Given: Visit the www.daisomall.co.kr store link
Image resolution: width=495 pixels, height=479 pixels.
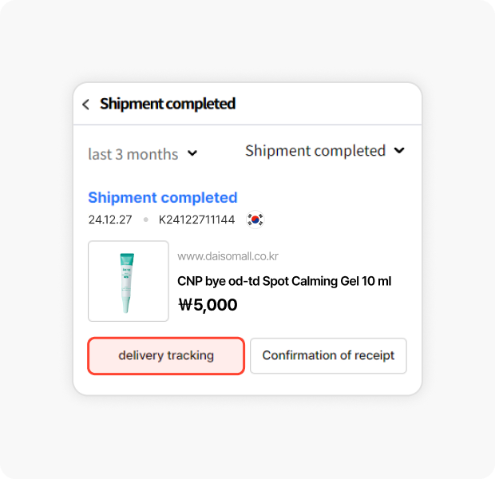Looking at the screenshot, I should point(228,256).
